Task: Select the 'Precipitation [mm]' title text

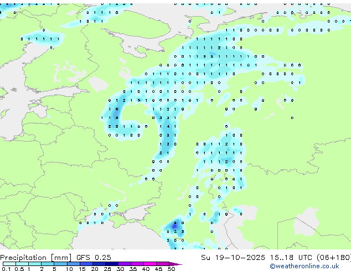Action: tap(36, 258)
